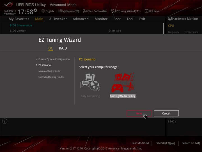The height and width of the screenshot is (152, 202).
Task: Select the OC wizard tab
Action: [x=50, y=48]
